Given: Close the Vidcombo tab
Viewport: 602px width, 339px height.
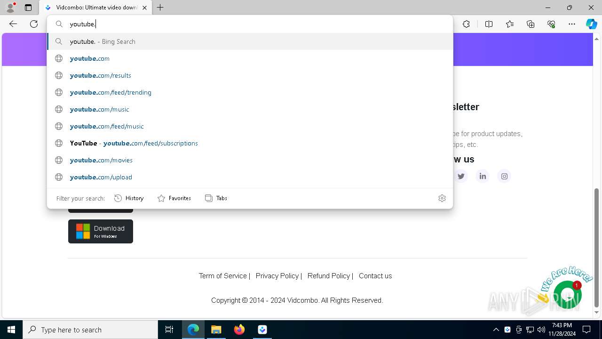Looking at the screenshot, I should click(144, 8).
